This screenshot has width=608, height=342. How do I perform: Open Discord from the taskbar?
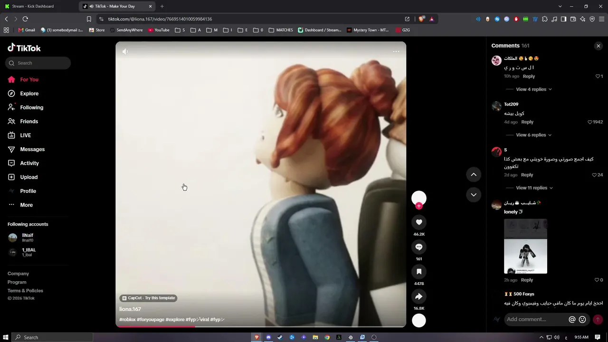268,337
